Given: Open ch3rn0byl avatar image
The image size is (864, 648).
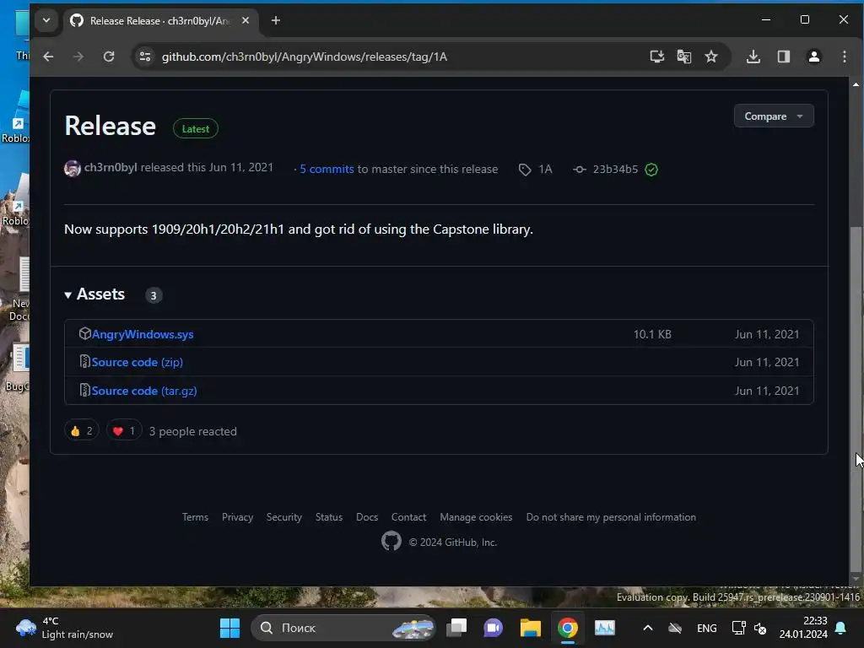Looking at the screenshot, I should (x=73, y=168).
